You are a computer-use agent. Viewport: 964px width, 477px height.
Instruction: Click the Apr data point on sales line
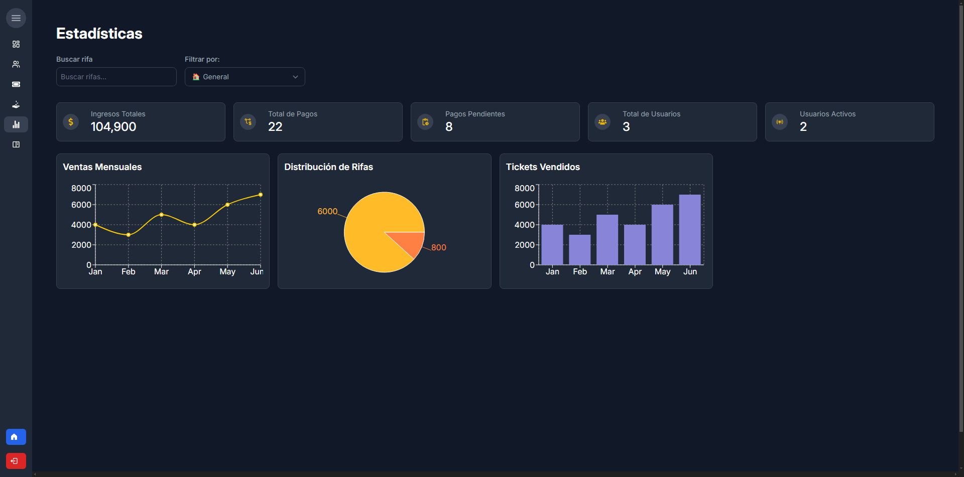tap(194, 225)
